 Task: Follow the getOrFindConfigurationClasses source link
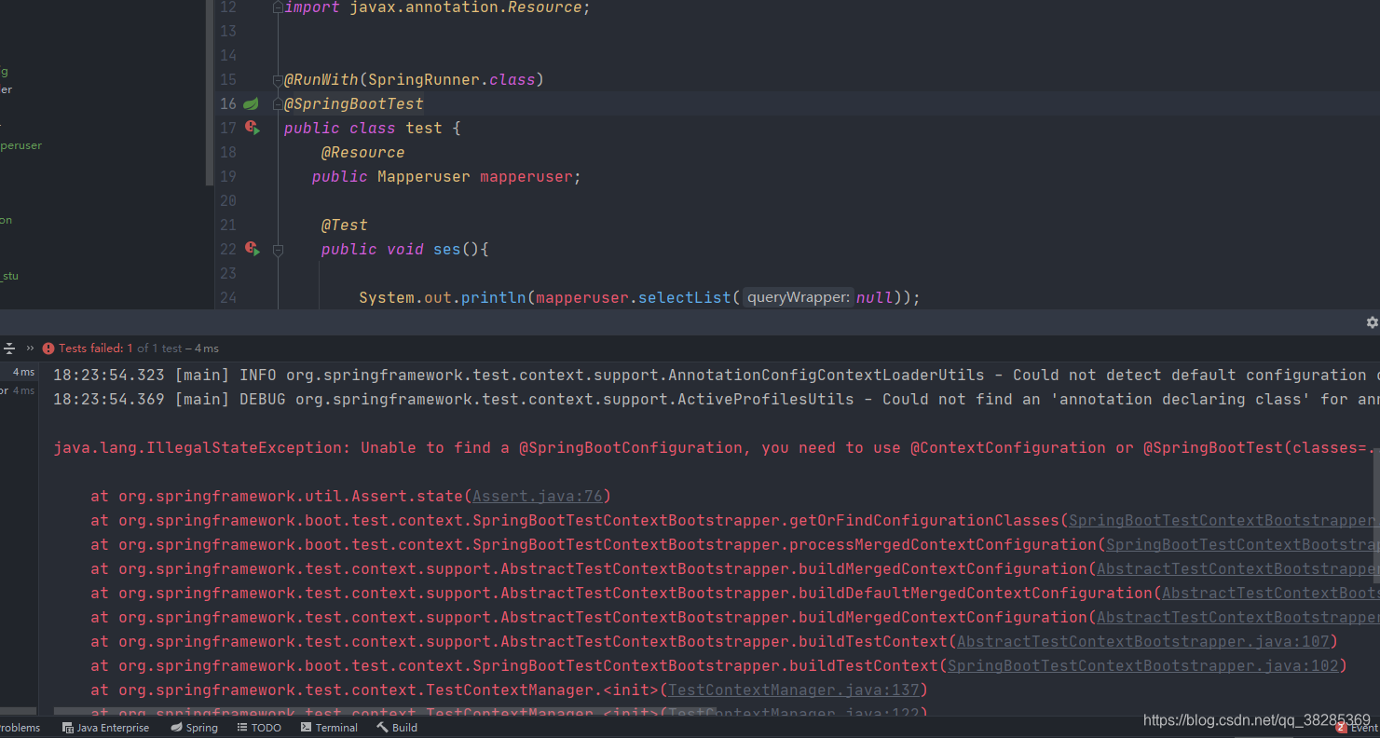click(x=1223, y=521)
